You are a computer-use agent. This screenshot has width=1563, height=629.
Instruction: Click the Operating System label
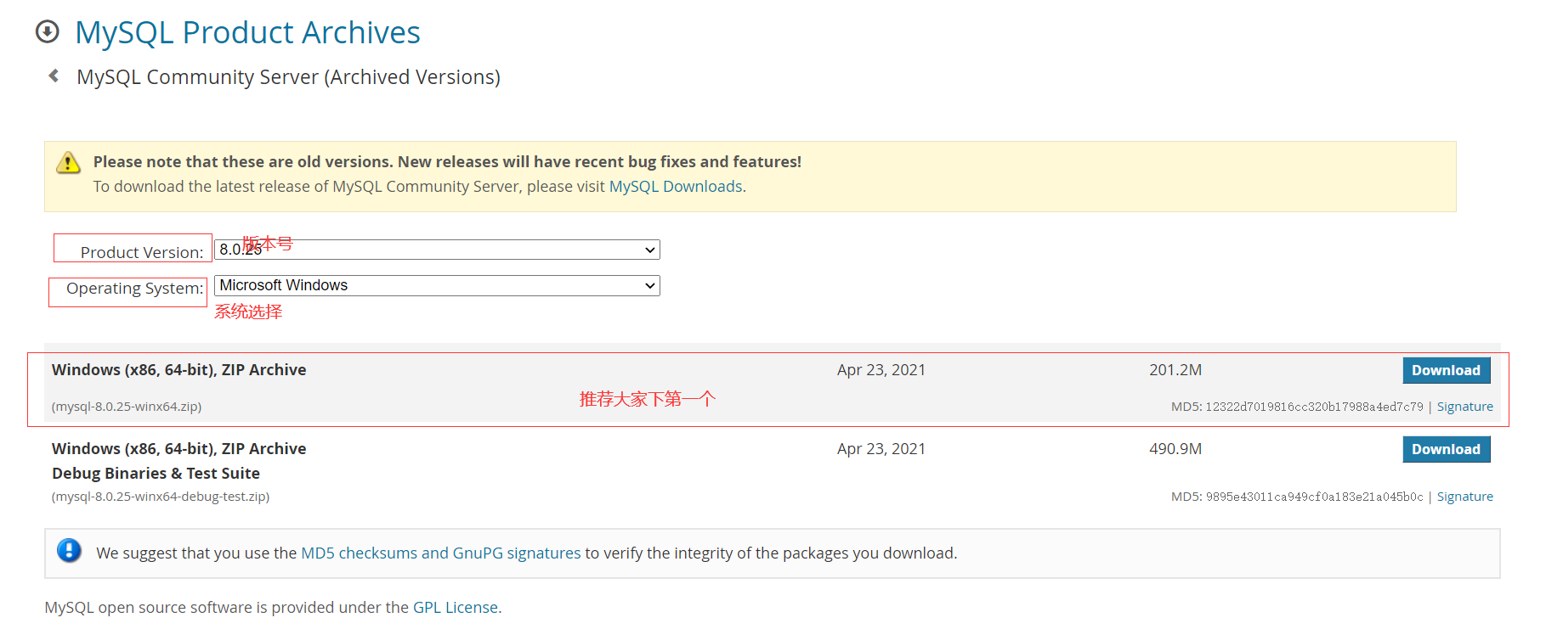click(135, 289)
